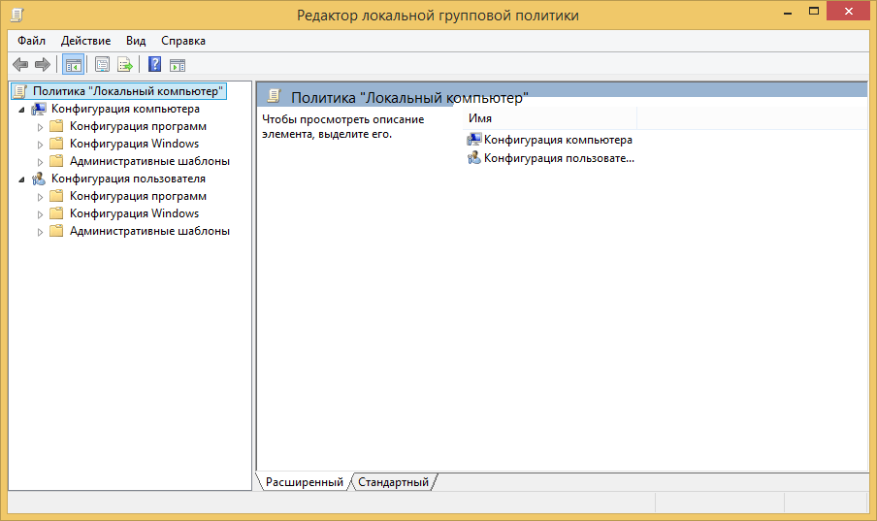Viewport: 877px width, 521px height.
Task: Collapse the Конфигурация пользователя tree node
Action: tap(21, 179)
